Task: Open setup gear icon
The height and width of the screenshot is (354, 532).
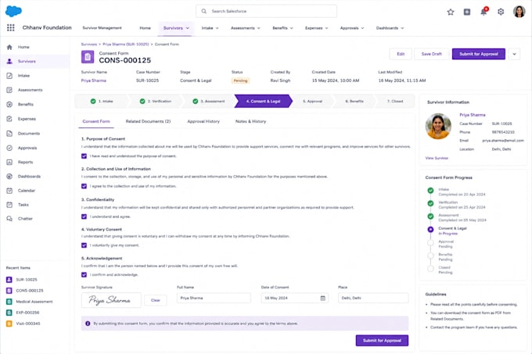Action: (x=501, y=12)
